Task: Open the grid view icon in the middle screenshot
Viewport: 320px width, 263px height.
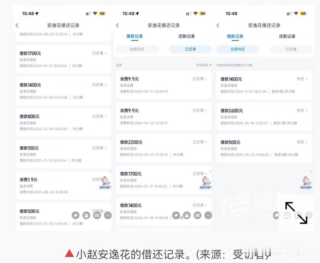Action: coord(197,215)
